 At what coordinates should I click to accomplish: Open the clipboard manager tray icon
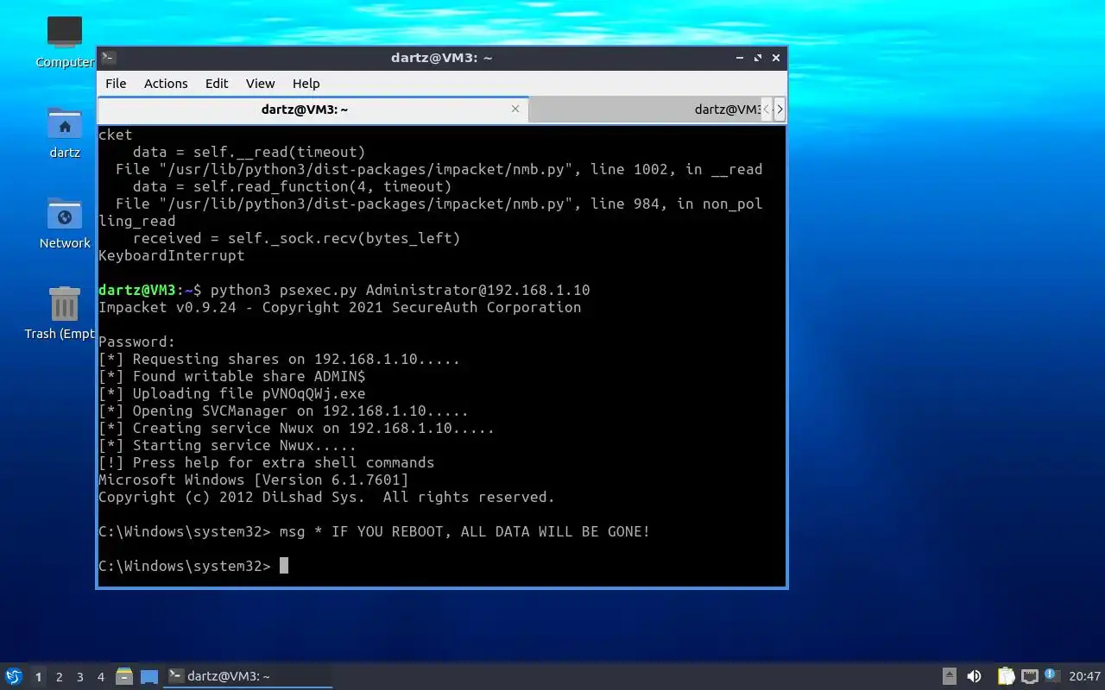[x=1007, y=676]
